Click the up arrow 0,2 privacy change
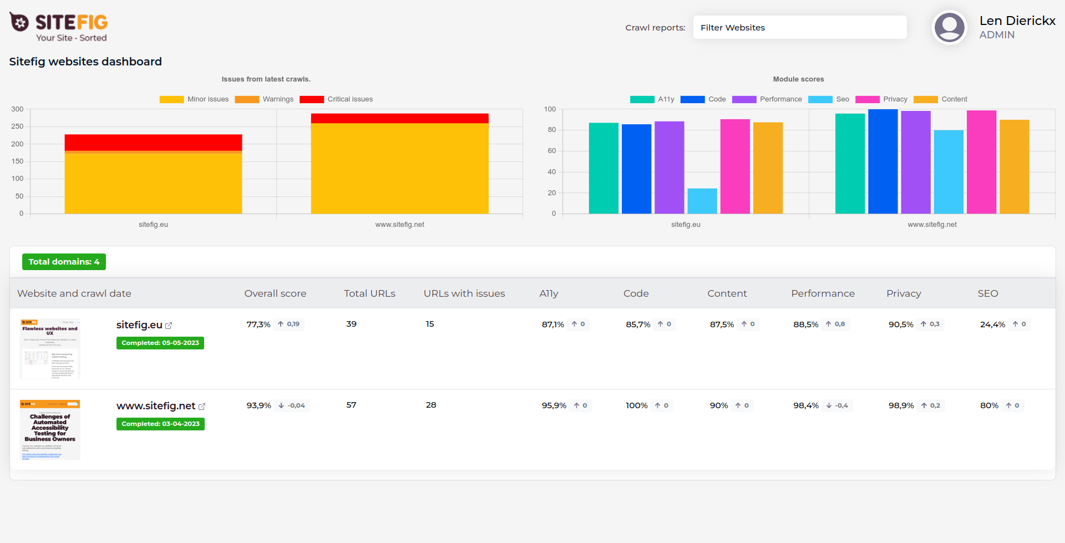The image size is (1065, 543). pyautogui.click(x=931, y=405)
